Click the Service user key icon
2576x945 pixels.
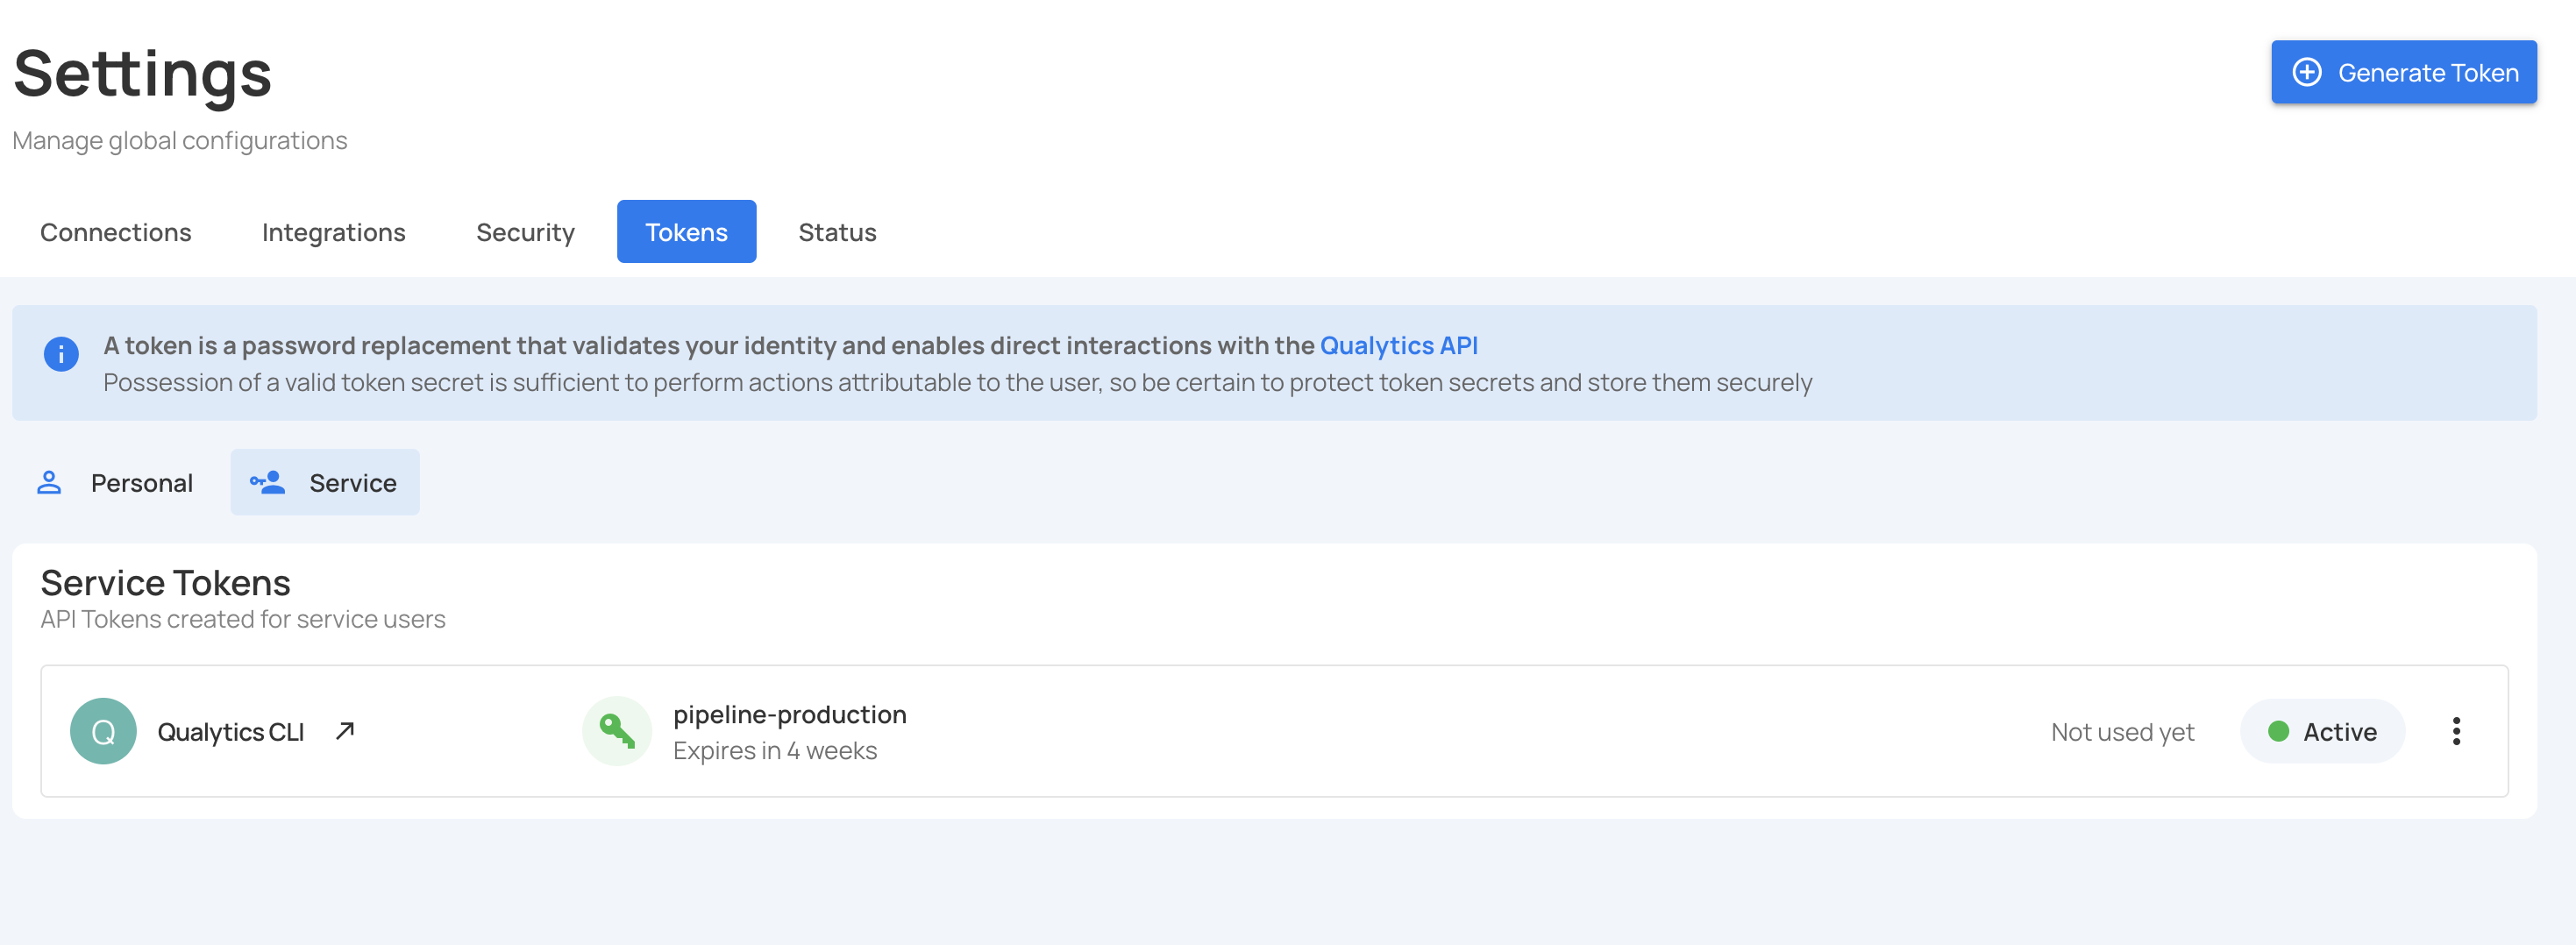click(x=268, y=483)
